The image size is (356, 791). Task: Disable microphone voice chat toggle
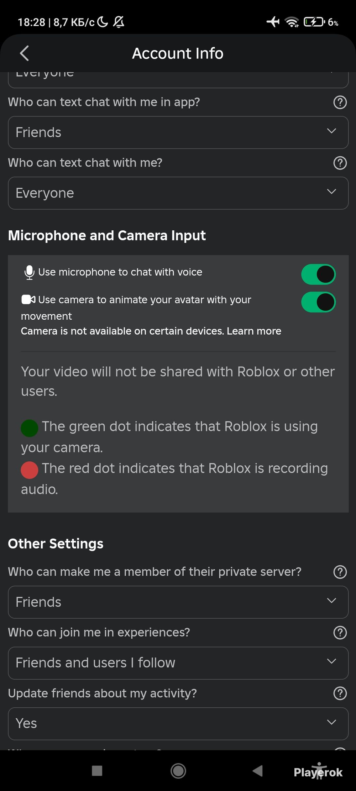pos(318,274)
